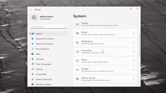
Task: Expand Focus assist chevron arrow
Action: coord(134,52)
